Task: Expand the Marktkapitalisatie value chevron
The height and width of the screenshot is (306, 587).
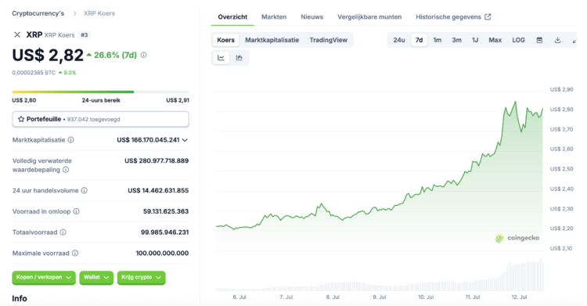Action: click(x=185, y=140)
